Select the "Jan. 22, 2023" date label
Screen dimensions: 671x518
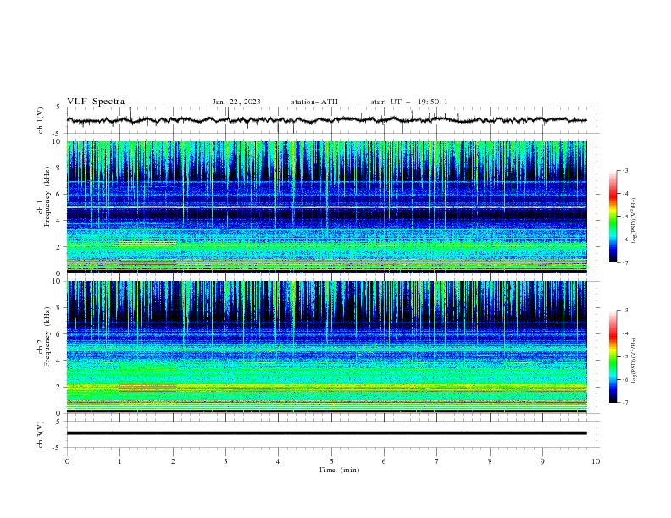tap(236, 102)
